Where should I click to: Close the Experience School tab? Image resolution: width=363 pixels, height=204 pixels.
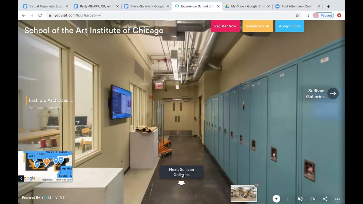point(218,6)
